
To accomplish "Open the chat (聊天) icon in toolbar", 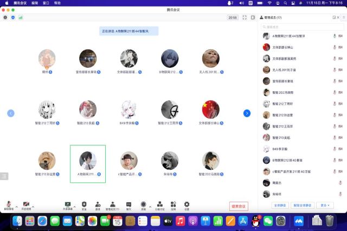I will (129, 205).
